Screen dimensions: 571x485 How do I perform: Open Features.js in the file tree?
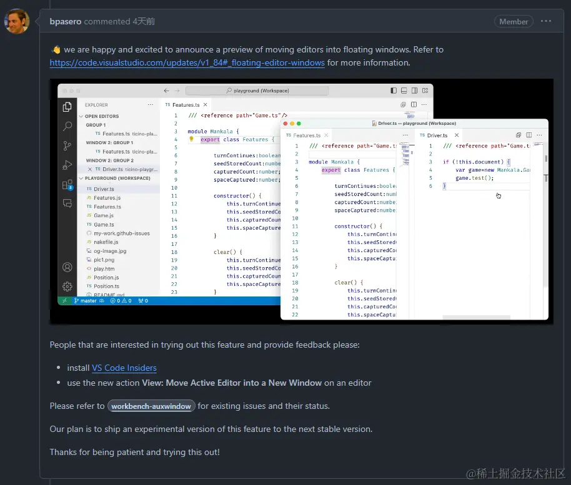tap(119, 198)
